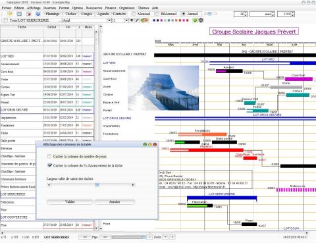The image size is (316, 243).
Task: Click the Valider button in dialog
Action: 70,202
